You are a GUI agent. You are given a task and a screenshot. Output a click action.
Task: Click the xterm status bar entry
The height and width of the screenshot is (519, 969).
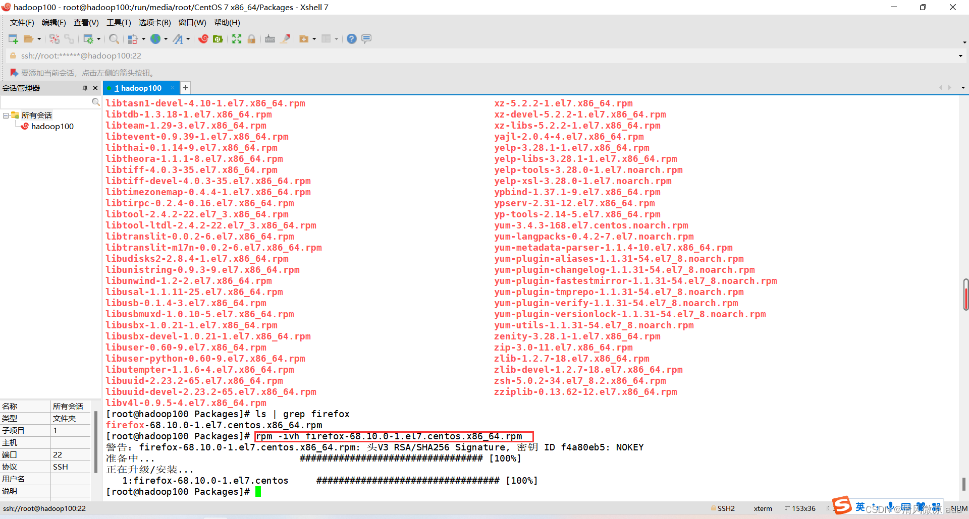click(763, 508)
